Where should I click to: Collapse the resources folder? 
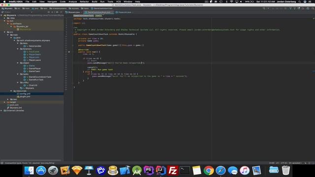coord(11,91)
